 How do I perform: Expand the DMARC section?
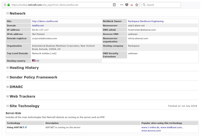point(7,87)
